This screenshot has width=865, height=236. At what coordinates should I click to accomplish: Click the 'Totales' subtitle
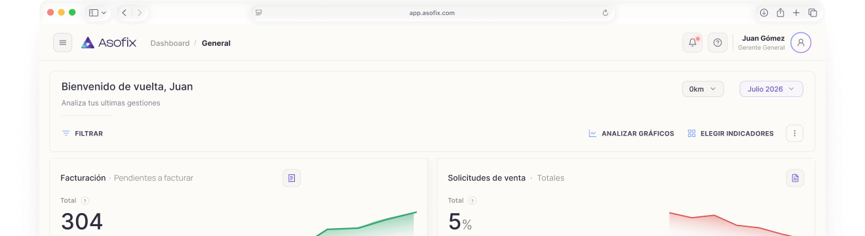tap(550, 178)
